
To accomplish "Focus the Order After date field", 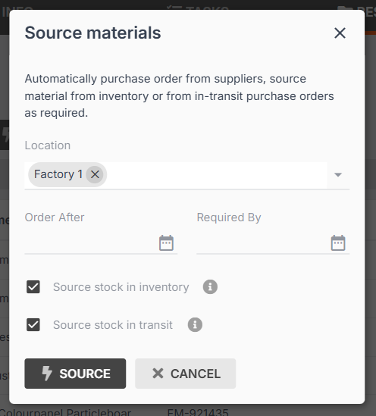I will [x=91, y=243].
